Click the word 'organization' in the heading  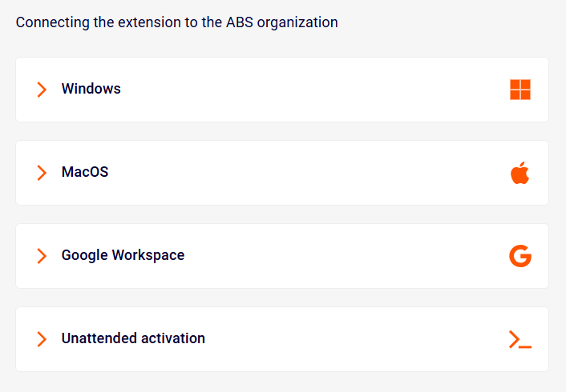pos(298,22)
